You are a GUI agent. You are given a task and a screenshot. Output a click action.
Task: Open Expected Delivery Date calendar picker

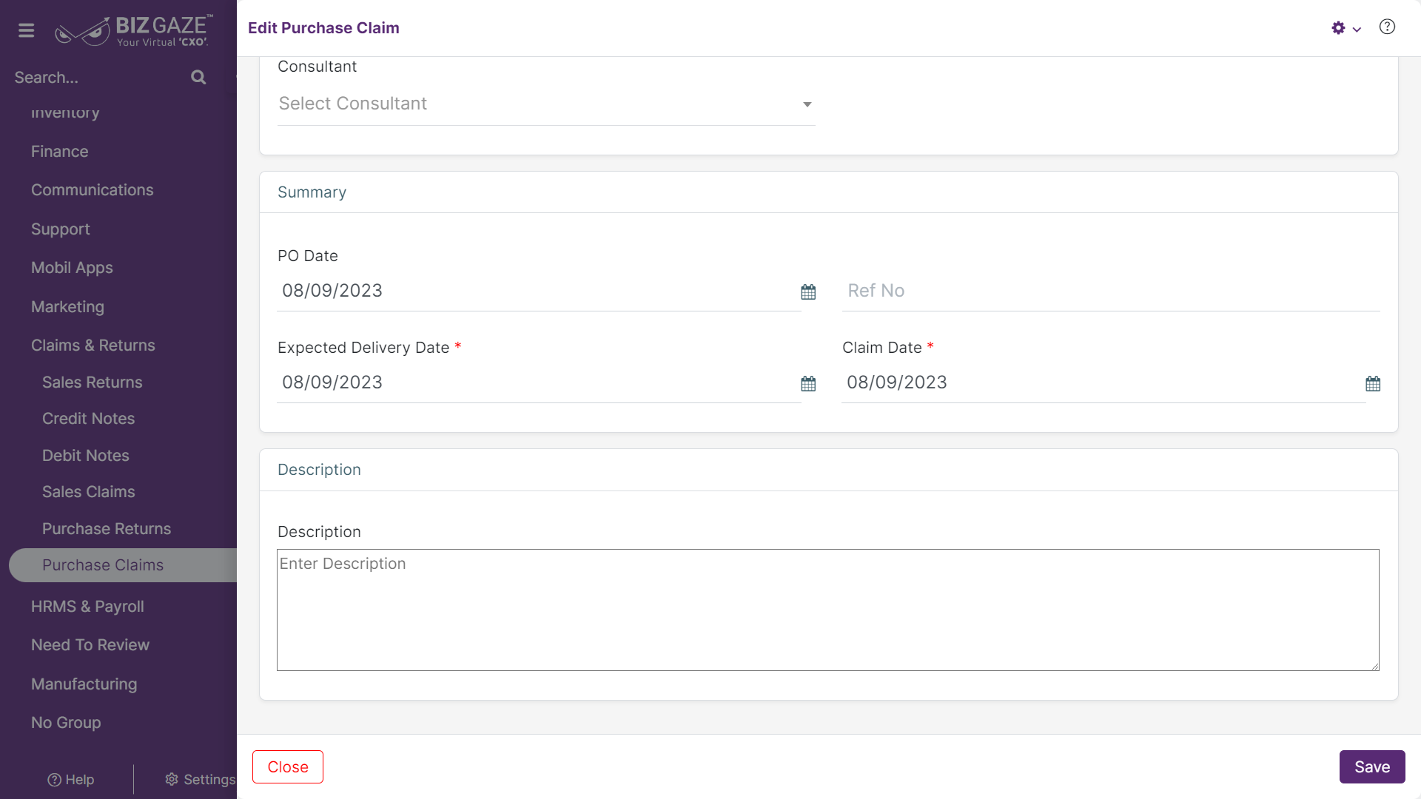808,383
